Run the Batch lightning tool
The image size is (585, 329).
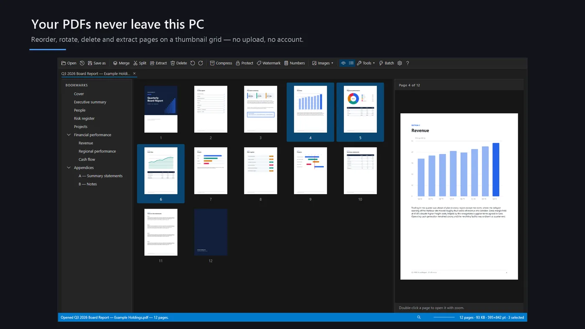click(387, 63)
